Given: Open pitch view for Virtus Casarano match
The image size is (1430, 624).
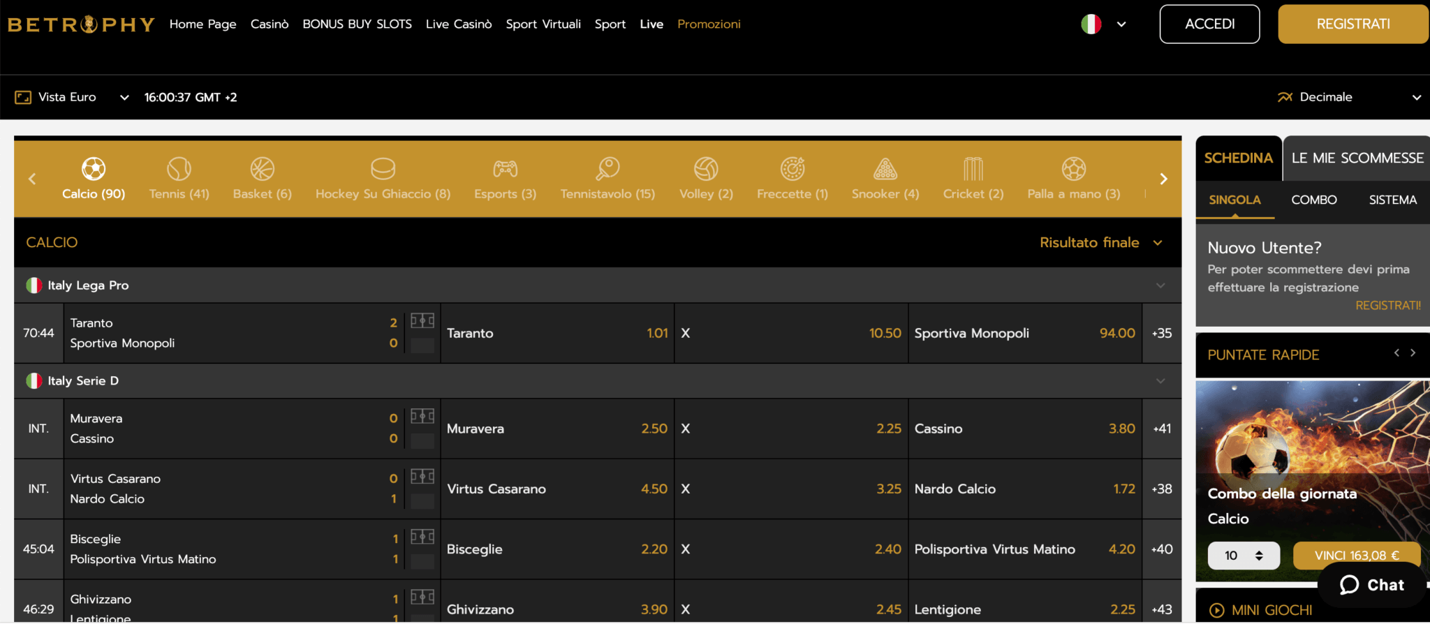Looking at the screenshot, I should 422,476.
